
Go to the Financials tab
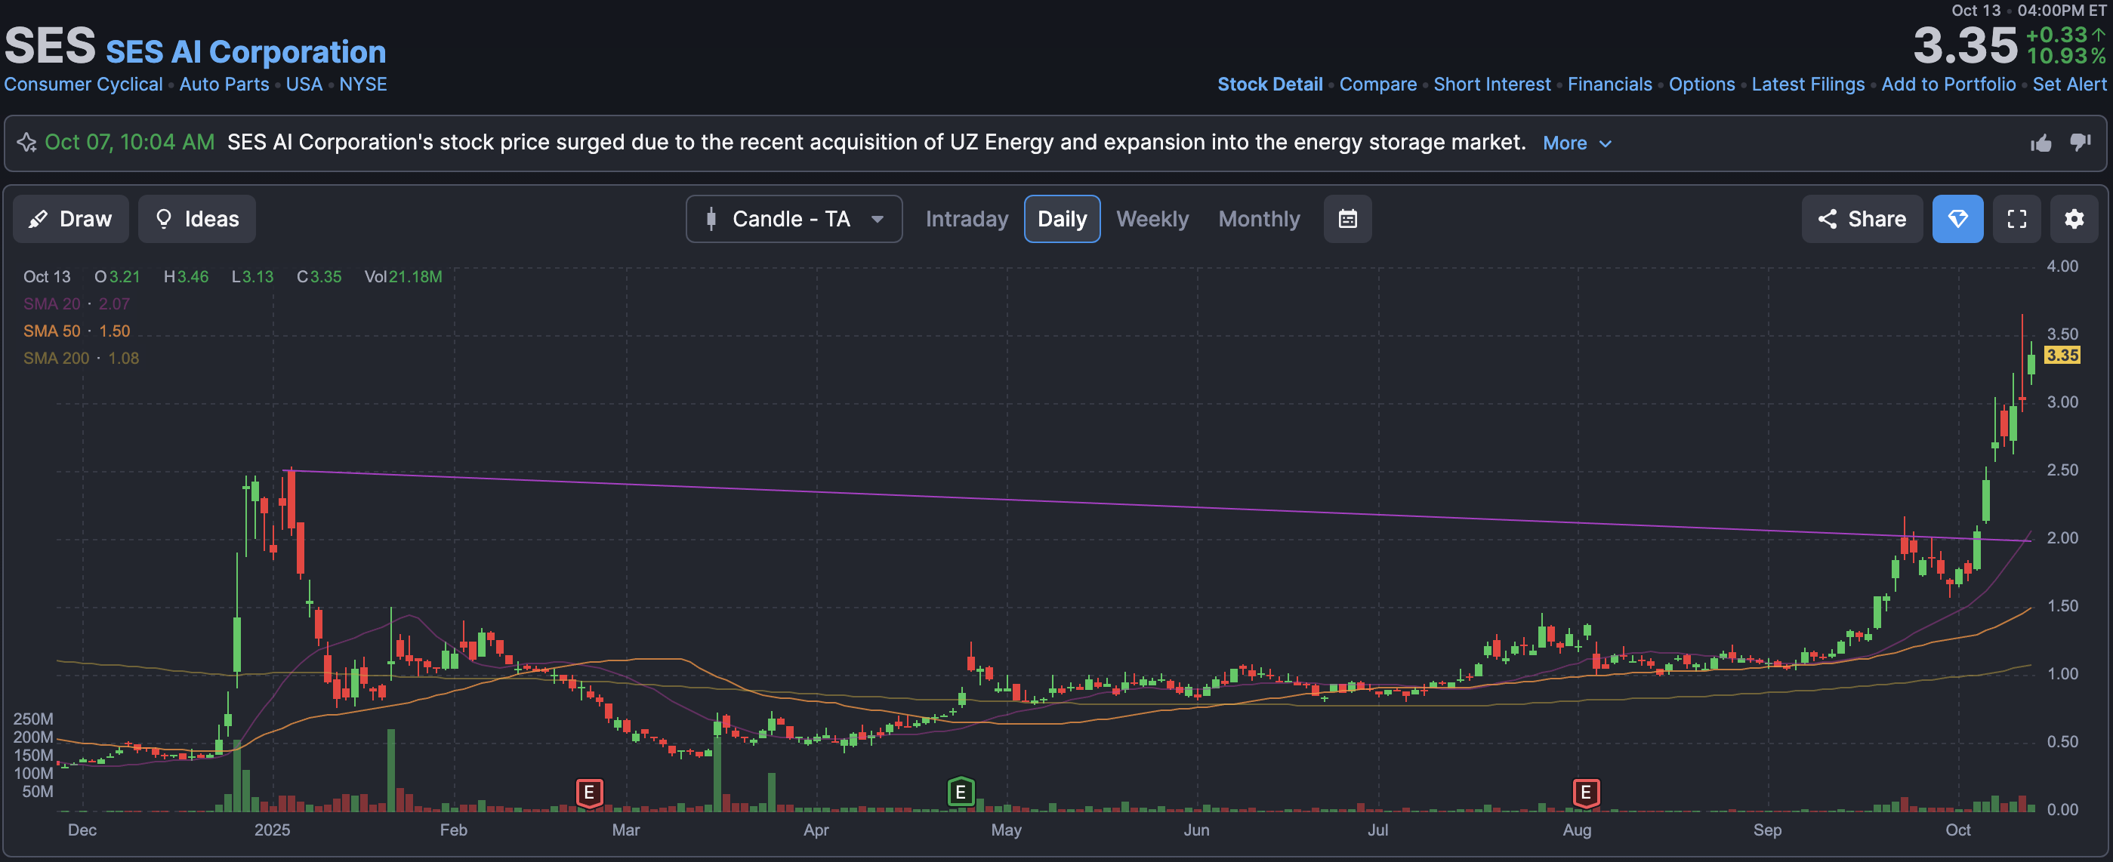tap(1609, 85)
